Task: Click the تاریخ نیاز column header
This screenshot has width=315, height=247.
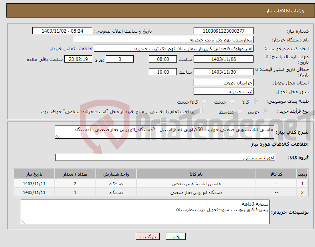Action: point(34,174)
